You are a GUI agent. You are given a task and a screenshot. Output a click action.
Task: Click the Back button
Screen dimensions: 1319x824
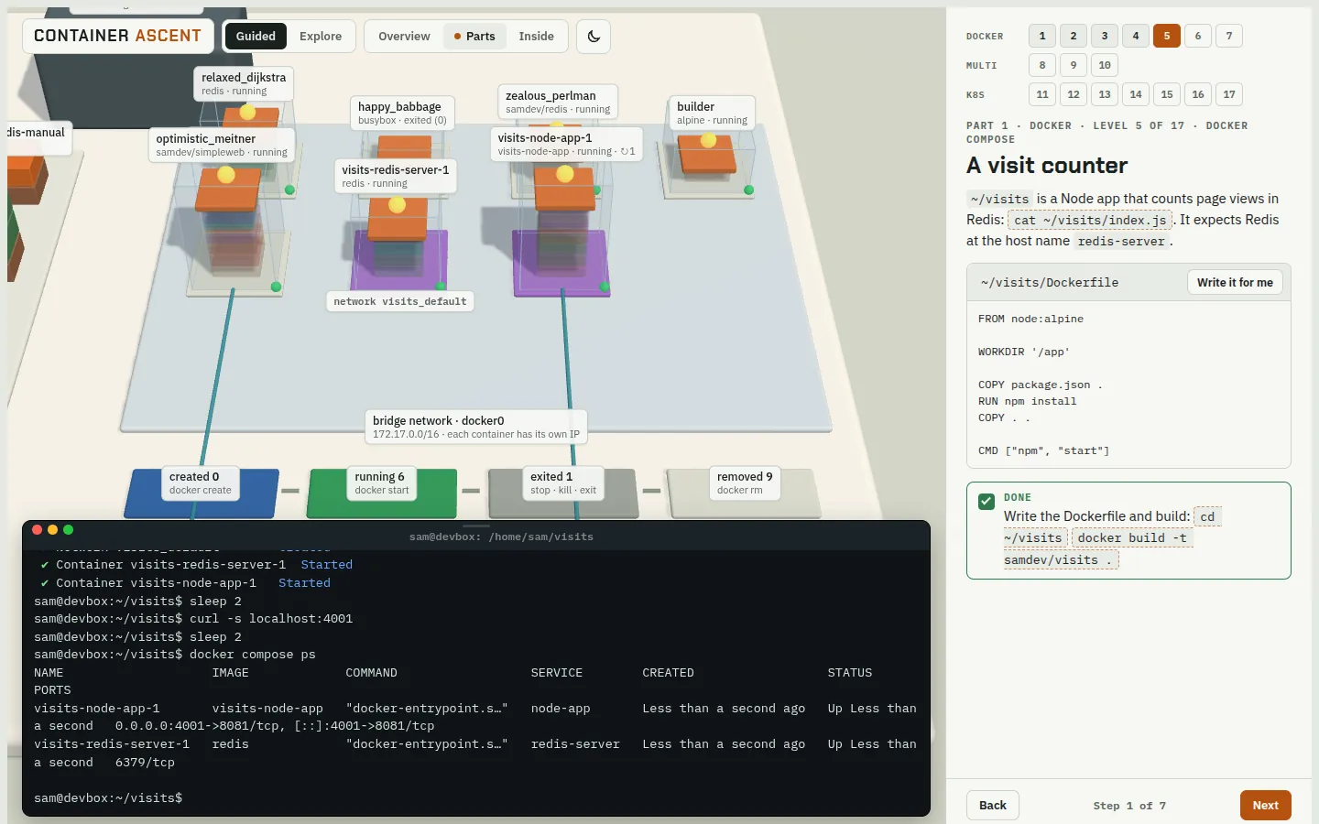[x=993, y=806]
